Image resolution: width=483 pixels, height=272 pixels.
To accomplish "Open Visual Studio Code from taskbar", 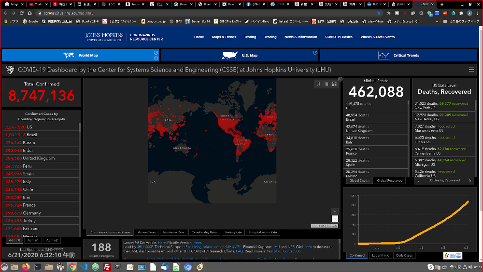I will coord(84,267).
